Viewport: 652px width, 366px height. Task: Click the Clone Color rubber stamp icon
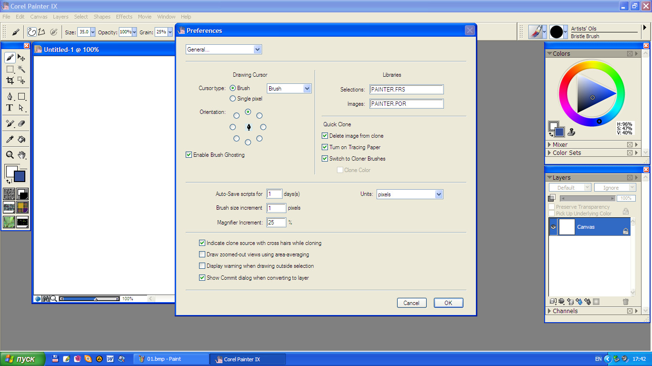[571, 132]
